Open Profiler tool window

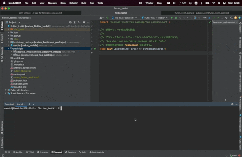(18, 152)
